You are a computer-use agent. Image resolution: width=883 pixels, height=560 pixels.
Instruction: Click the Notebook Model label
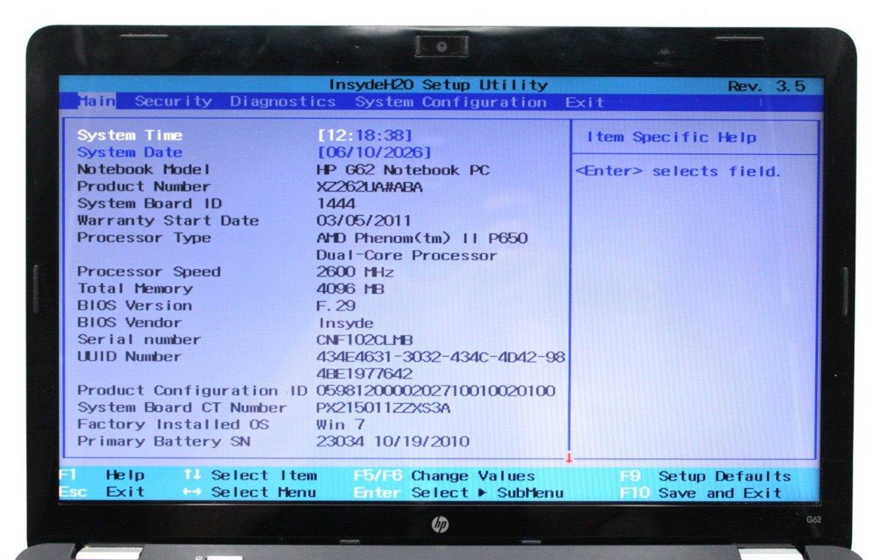[144, 169]
